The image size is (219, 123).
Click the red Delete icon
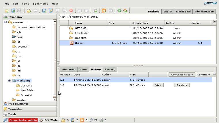tap(71, 11)
